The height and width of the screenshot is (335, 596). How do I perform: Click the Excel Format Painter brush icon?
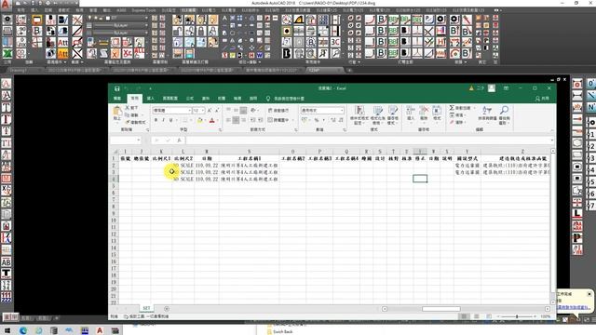tap(128, 122)
